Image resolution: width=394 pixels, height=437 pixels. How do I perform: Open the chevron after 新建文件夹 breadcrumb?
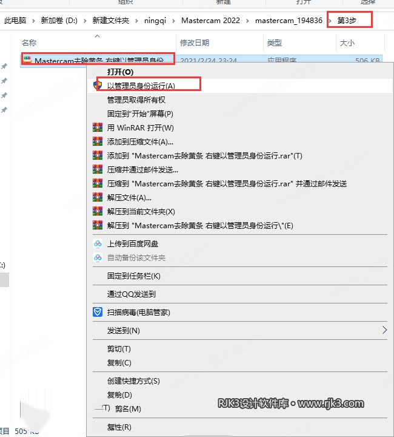point(136,21)
